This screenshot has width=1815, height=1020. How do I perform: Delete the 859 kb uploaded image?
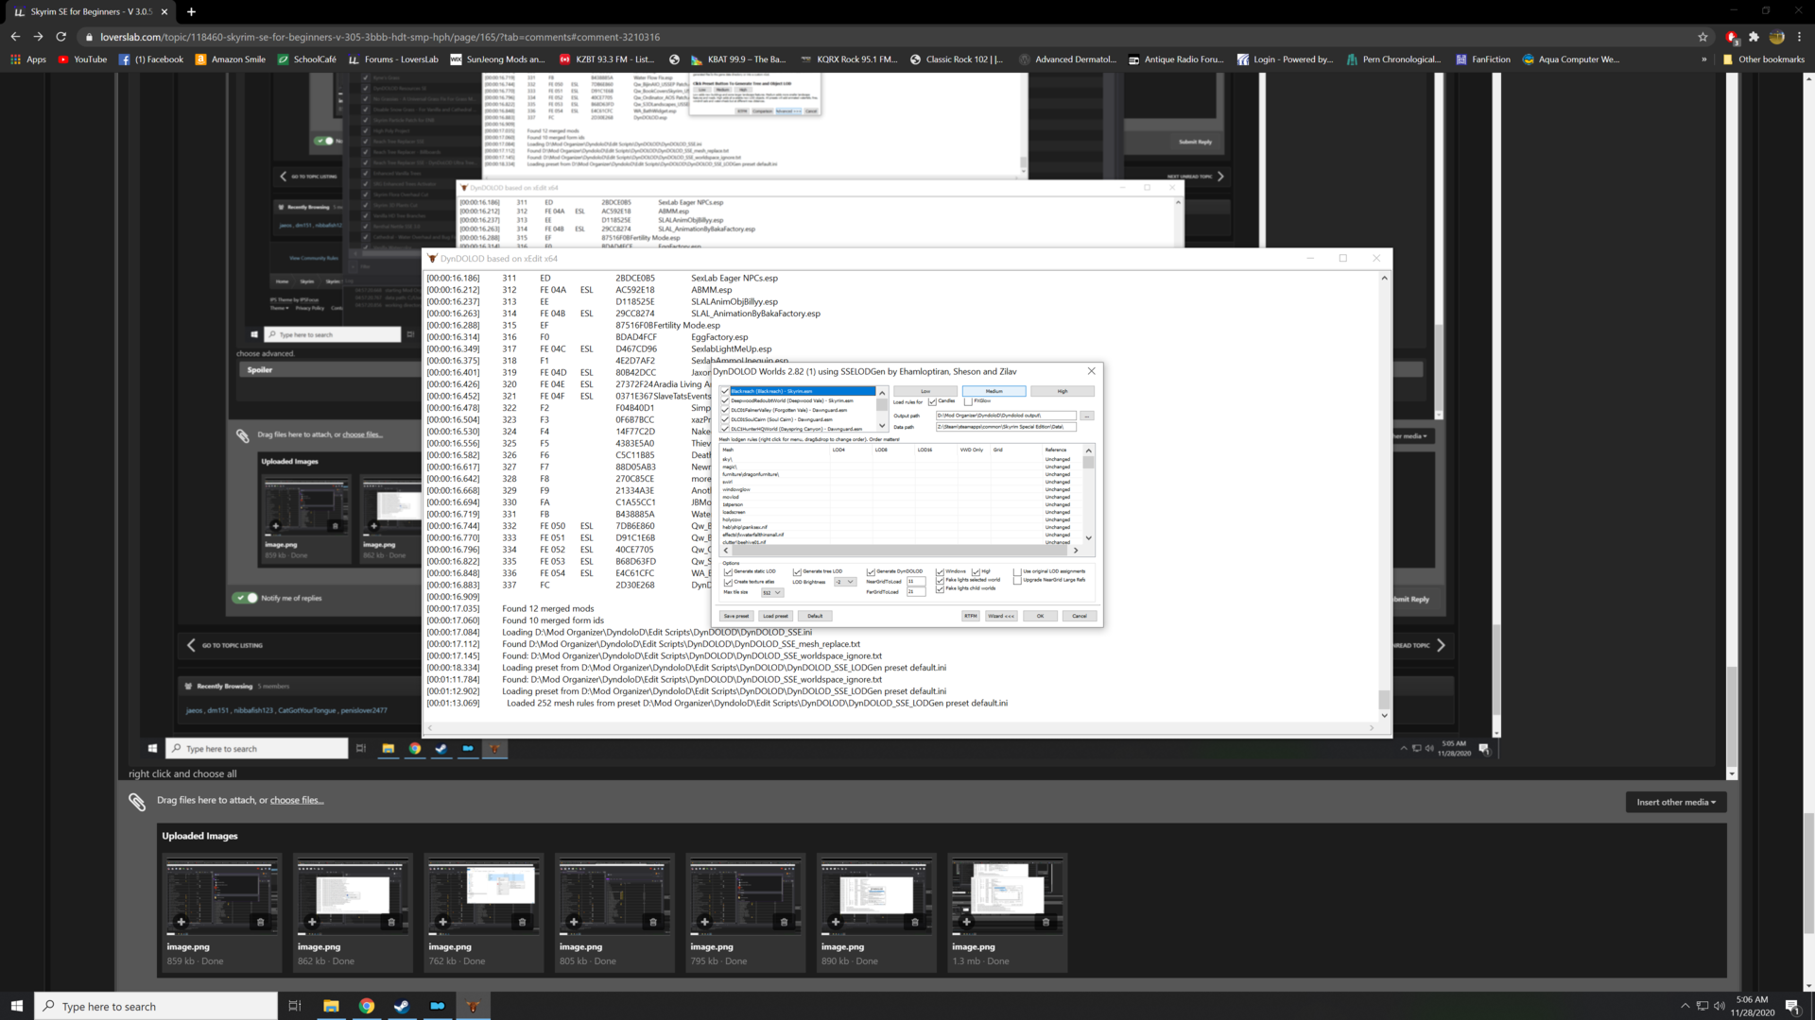click(260, 922)
